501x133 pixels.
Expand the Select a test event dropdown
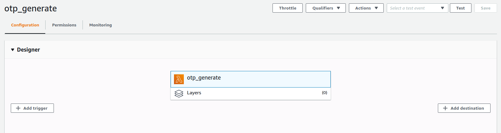417,8
